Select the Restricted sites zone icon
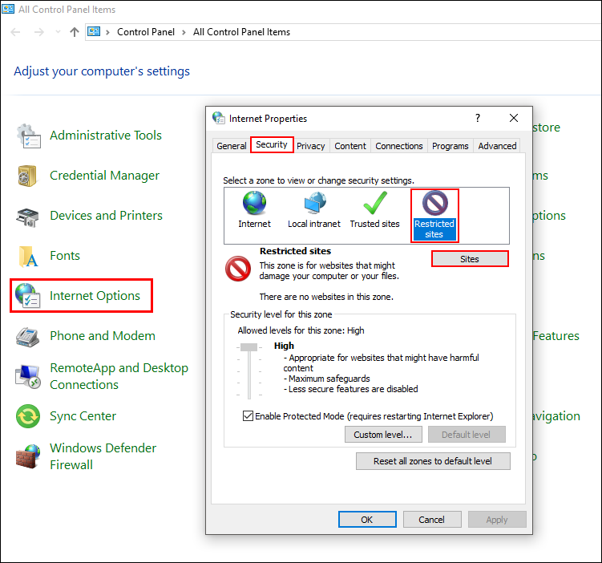The image size is (602, 563). (x=434, y=203)
